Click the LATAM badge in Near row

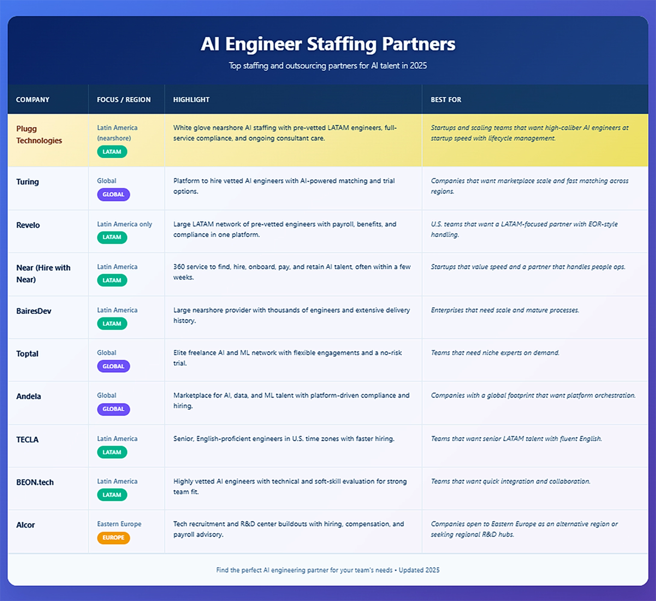[x=112, y=280]
